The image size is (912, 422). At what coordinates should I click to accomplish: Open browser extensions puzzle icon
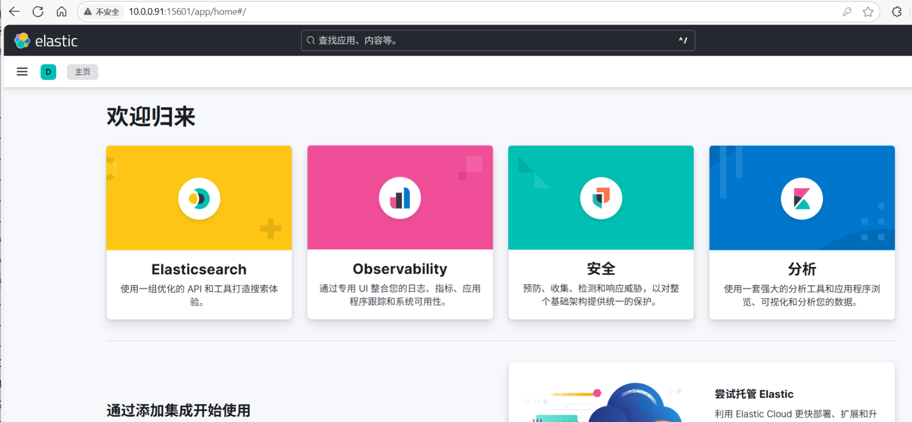click(x=896, y=11)
